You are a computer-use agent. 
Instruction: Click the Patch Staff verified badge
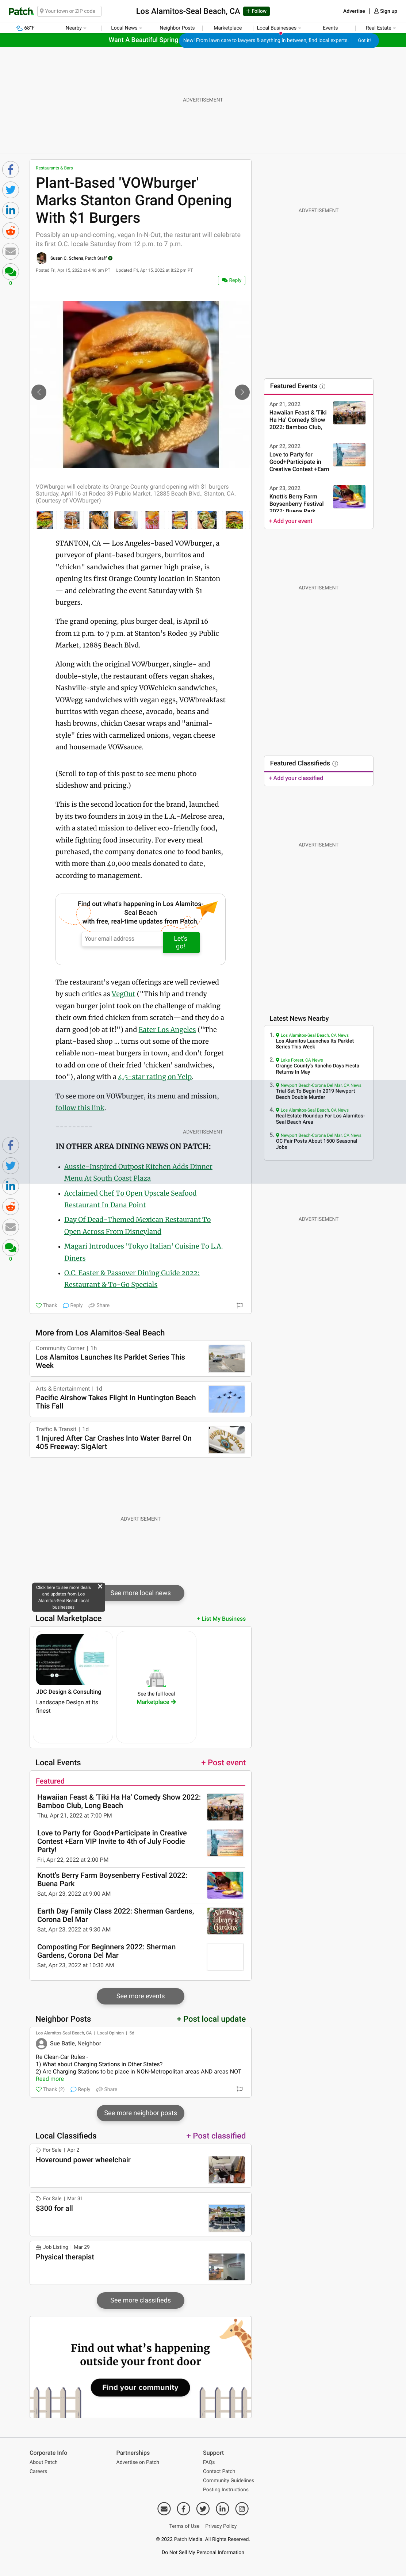pos(110,258)
